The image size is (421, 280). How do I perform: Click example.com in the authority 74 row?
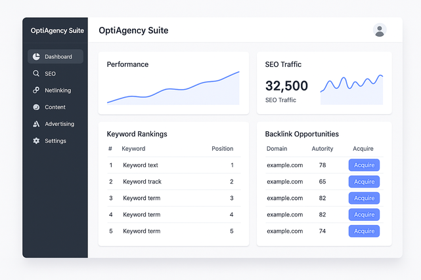click(x=285, y=231)
